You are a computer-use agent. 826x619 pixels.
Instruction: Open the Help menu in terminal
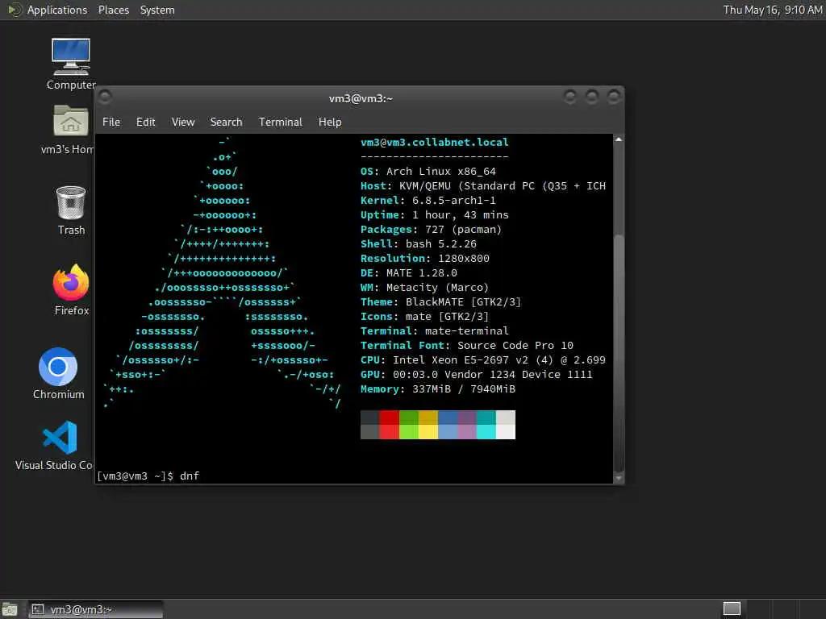tap(330, 123)
